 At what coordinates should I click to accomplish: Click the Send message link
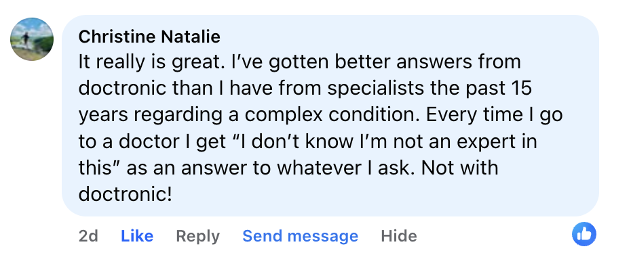pyautogui.click(x=300, y=236)
